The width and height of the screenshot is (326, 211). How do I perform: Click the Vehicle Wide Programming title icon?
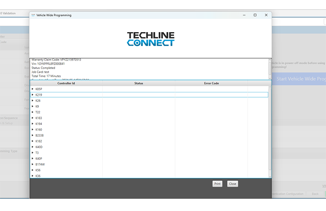point(33,15)
